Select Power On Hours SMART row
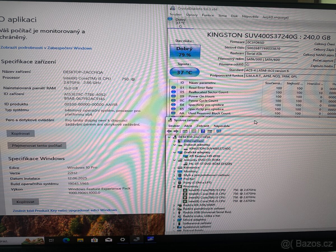 pos(253,96)
